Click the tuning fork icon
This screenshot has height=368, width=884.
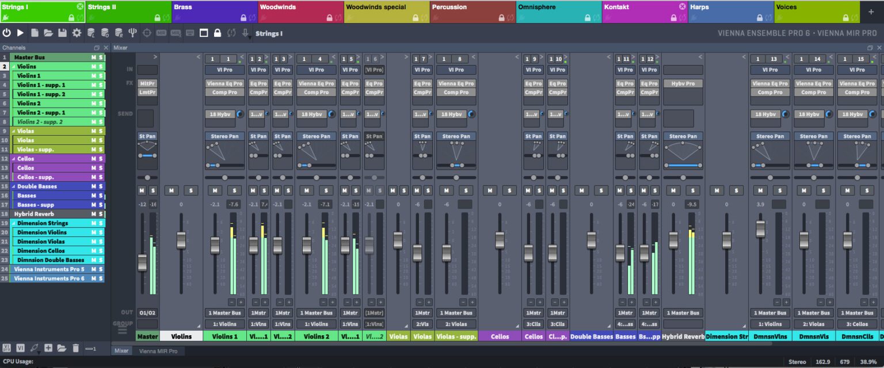click(132, 33)
